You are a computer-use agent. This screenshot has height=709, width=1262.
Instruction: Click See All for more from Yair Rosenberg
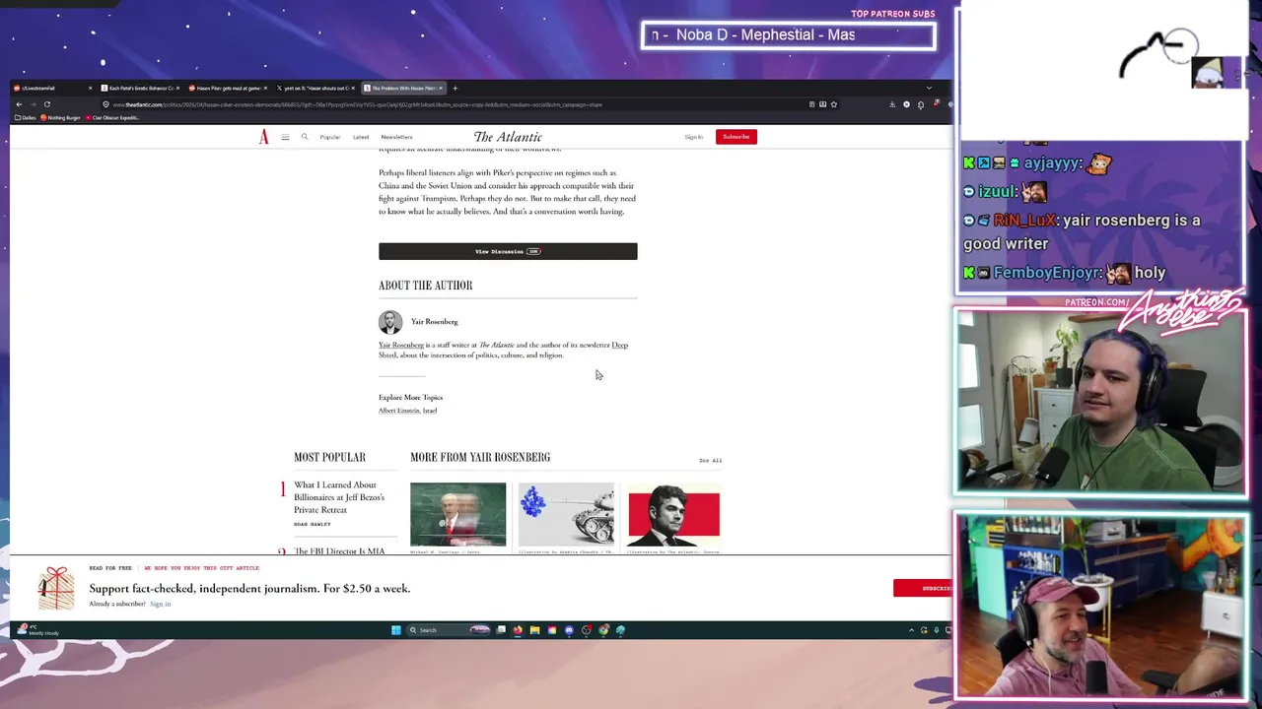[x=710, y=461]
